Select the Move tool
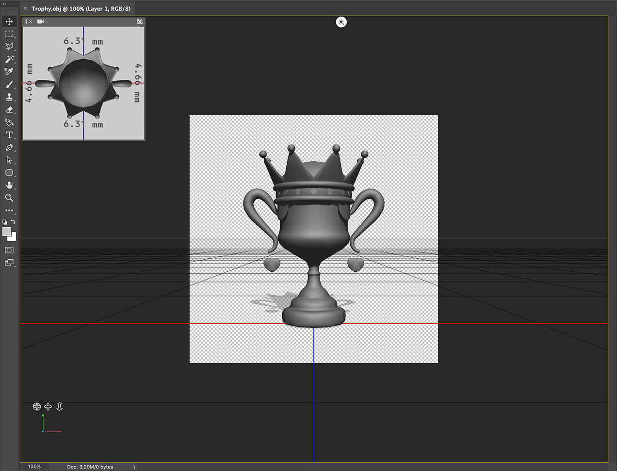617x471 pixels. tap(9, 21)
